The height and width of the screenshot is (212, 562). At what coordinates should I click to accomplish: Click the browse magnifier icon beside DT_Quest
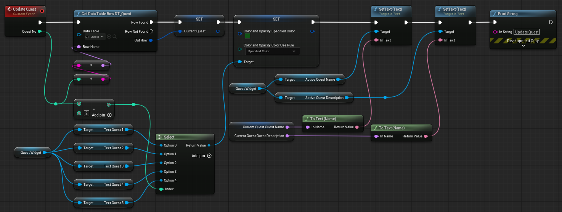pyautogui.click(x=114, y=37)
